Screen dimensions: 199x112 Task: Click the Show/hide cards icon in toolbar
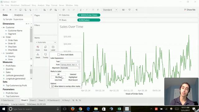click(123, 10)
